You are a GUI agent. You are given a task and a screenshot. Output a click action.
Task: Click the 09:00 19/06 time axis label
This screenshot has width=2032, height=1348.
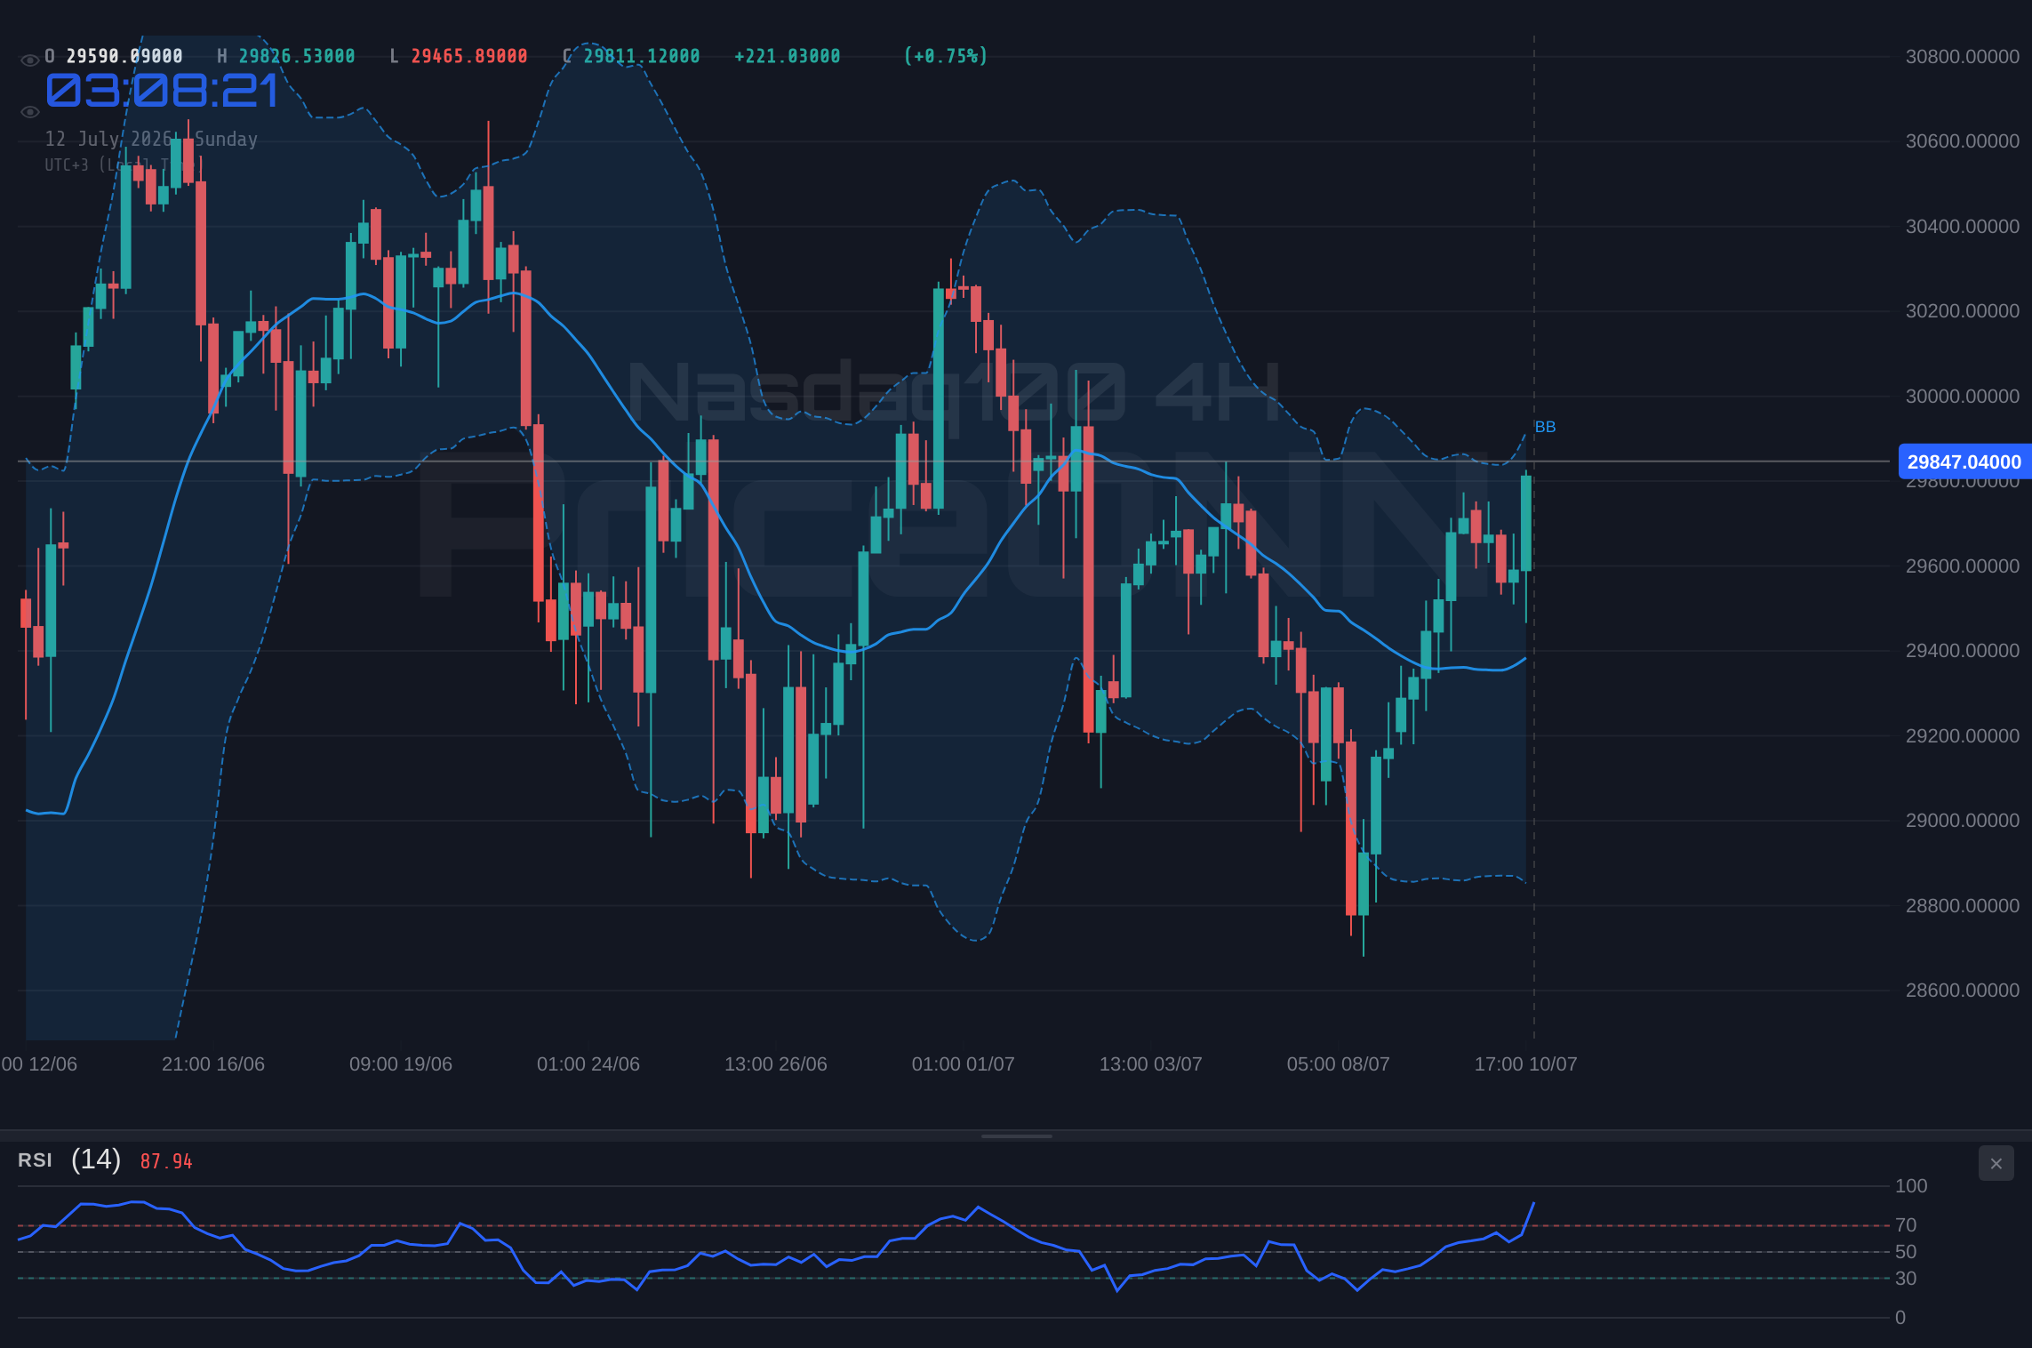[x=401, y=1064]
